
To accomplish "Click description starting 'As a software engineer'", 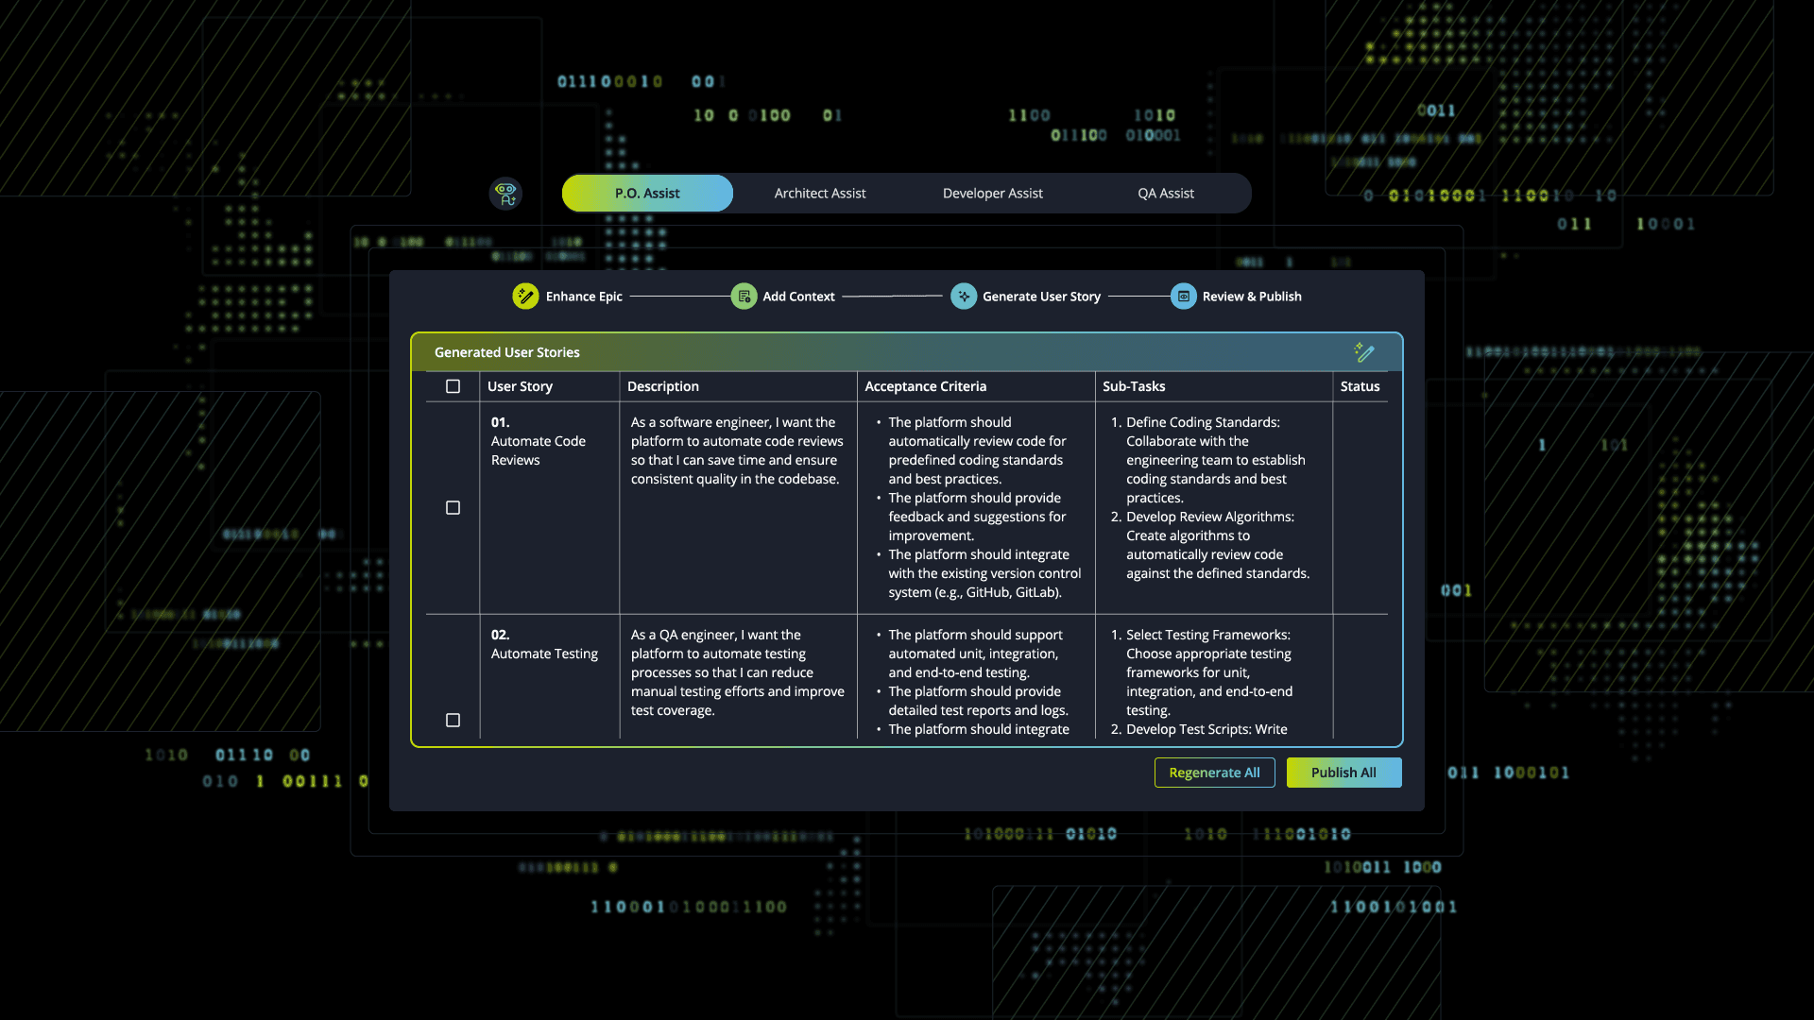I will (x=737, y=450).
